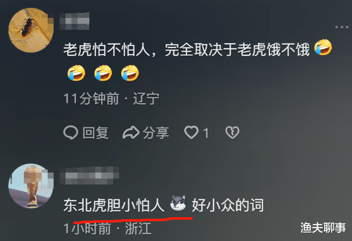352x241 pixels.
Task: Click the like count number 1
Action: [206, 133]
